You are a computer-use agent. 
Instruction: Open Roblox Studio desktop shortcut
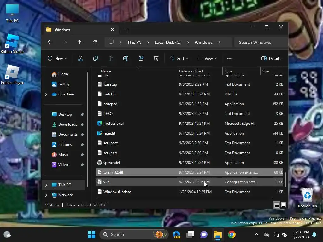12,44
